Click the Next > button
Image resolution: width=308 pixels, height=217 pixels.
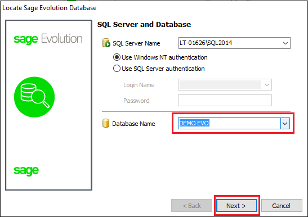[236, 206]
